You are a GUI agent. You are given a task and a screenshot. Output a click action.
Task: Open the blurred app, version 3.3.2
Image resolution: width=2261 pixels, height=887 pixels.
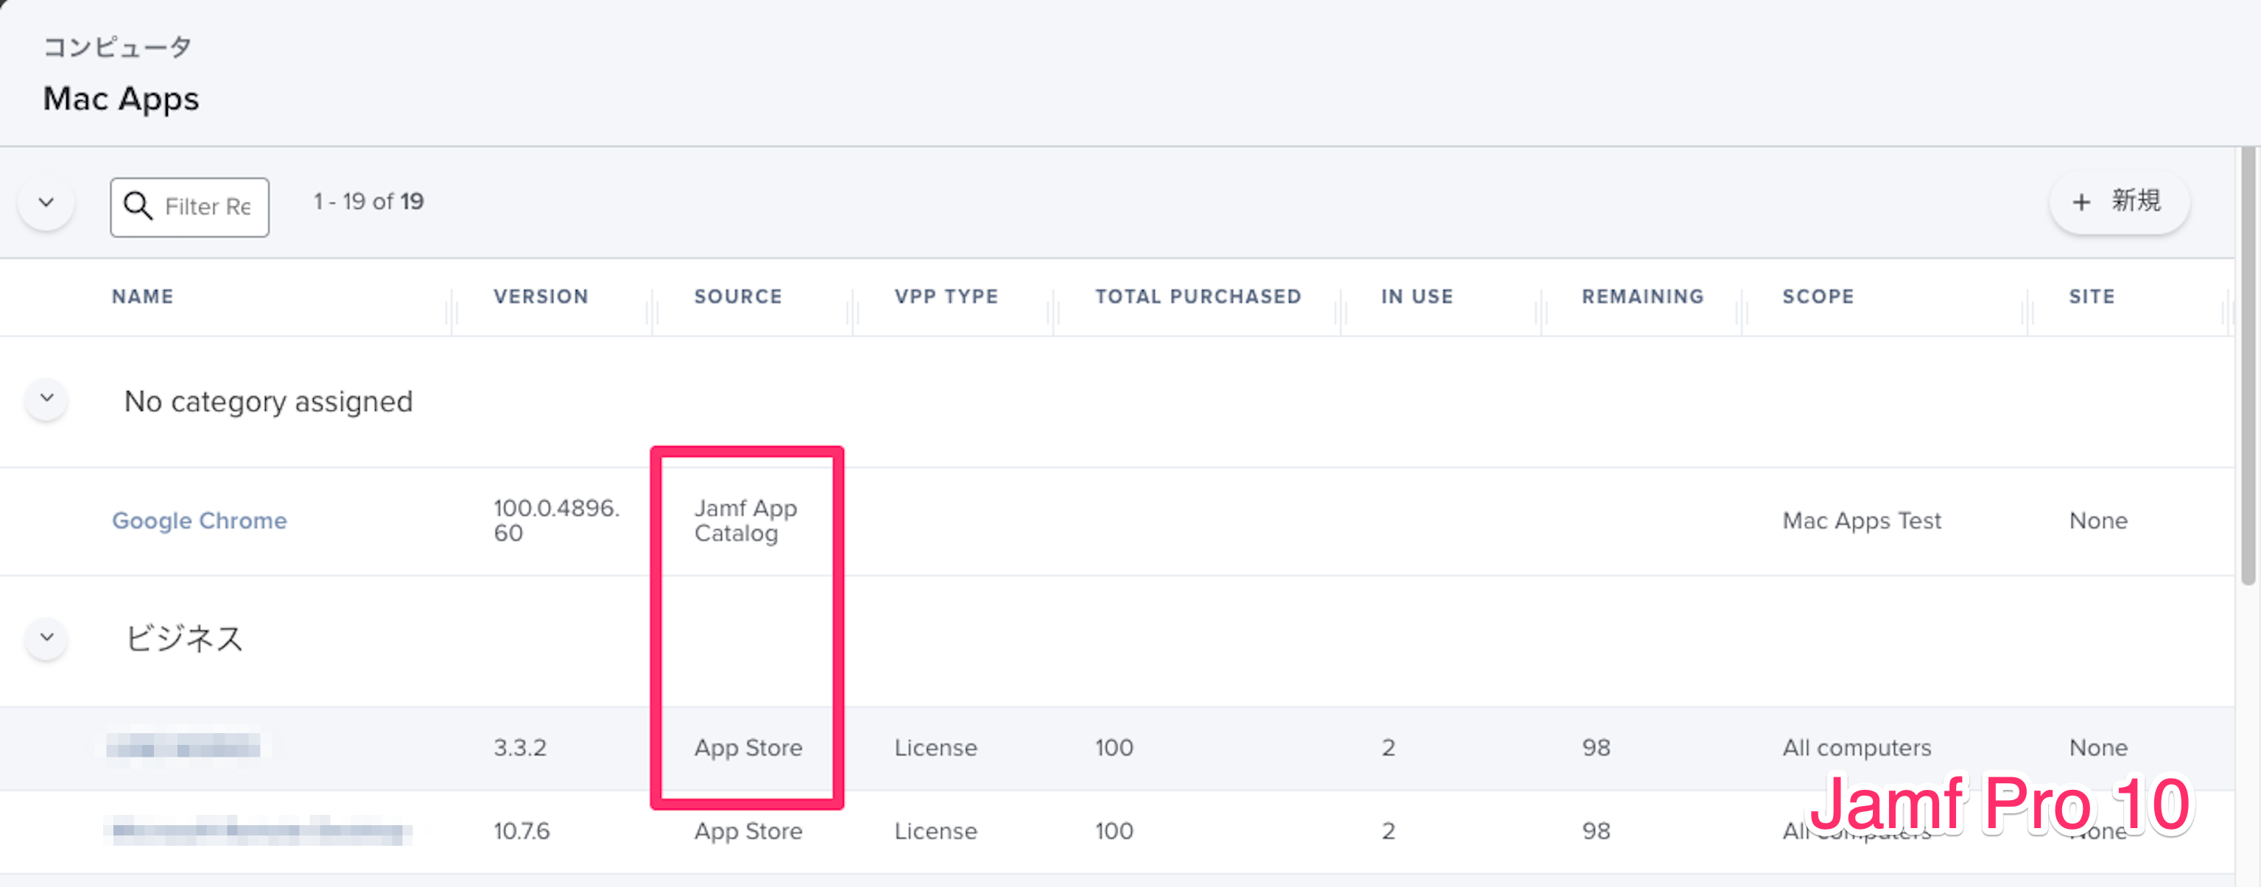click(x=183, y=746)
